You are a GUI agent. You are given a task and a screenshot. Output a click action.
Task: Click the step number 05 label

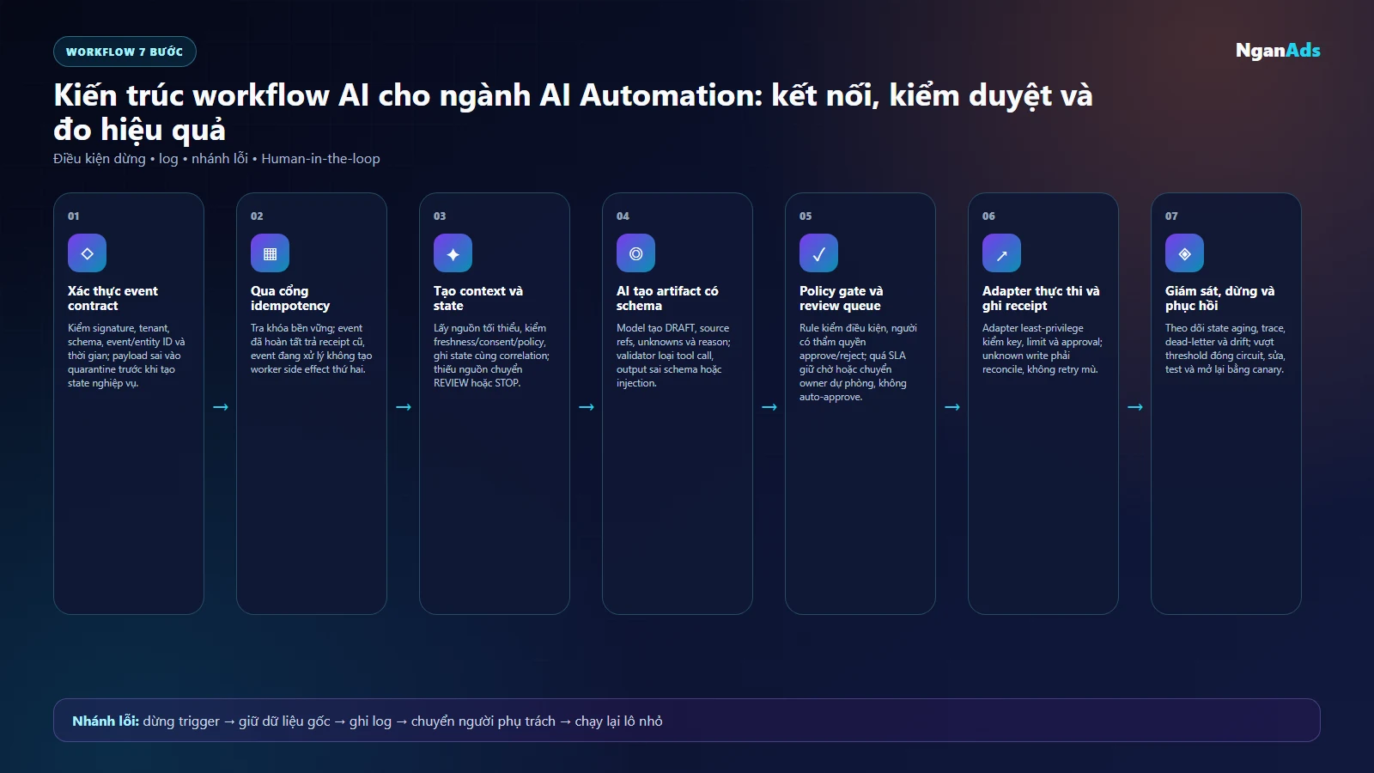pyautogui.click(x=806, y=216)
